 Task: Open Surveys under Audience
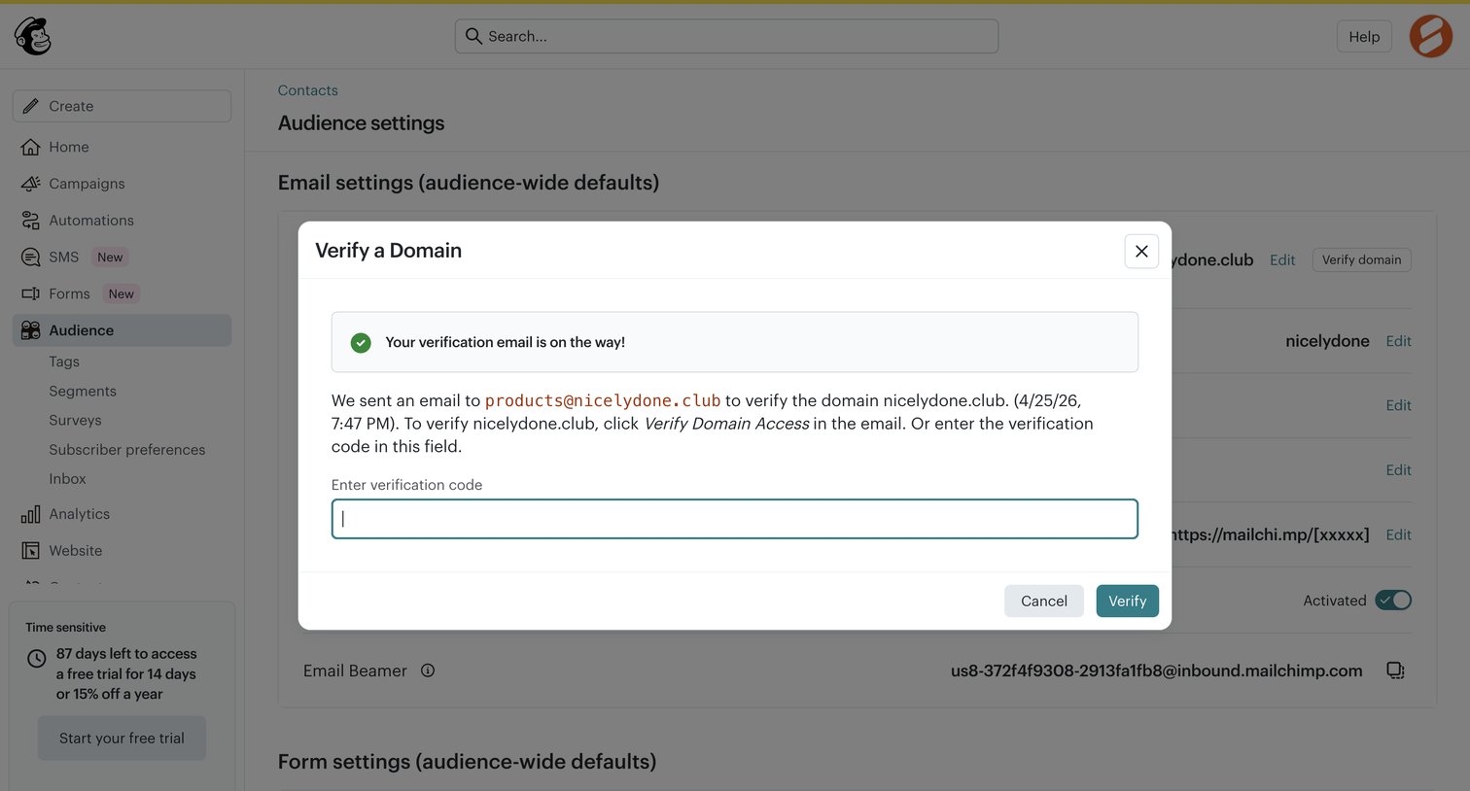click(x=75, y=420)
